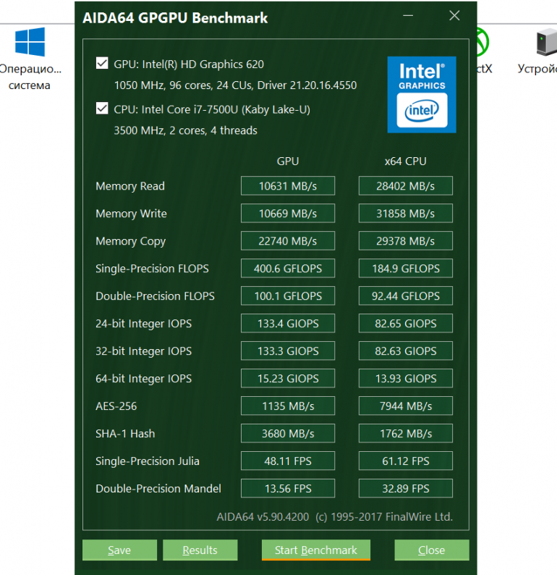Click the Double-Precision Mandel label

coord(158,489)
